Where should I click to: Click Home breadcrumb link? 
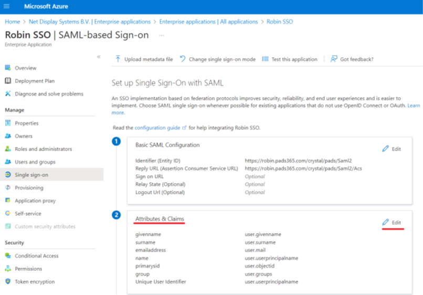point(13,22)
